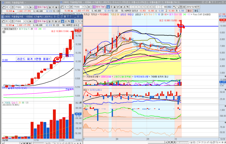The image size is (226, 144).
Task: Click the save floppy icon in right window
Action: coord(181,7)
